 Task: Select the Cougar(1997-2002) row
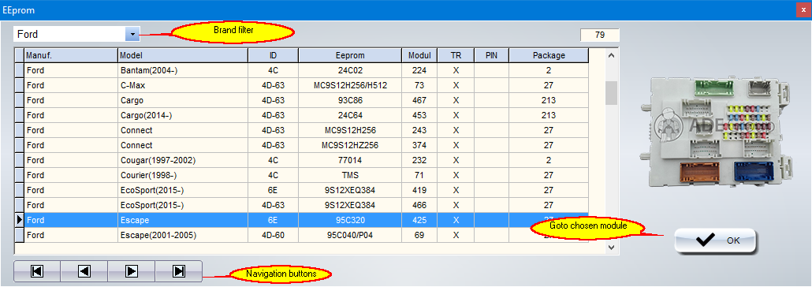click(x=301, y=161)
